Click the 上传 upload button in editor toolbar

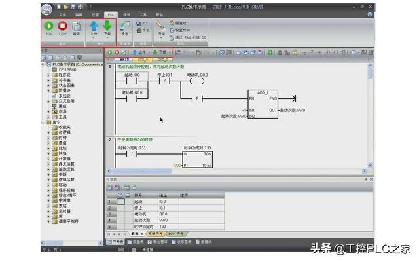(139, 52)
